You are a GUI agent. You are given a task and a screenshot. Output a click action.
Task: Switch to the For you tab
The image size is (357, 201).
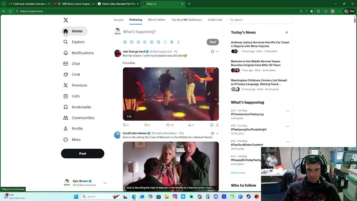click(x=119, y=20)
